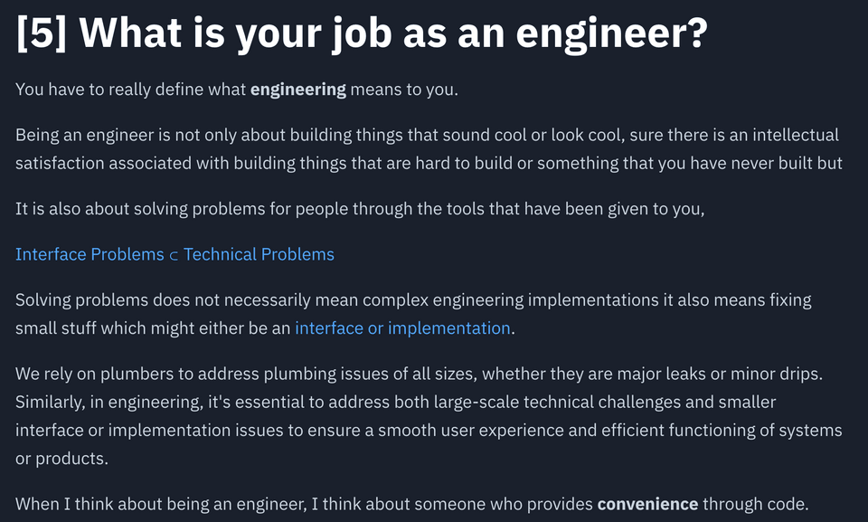Screen dimensions: 868x522
Task: Click the sentence starting "You have to really define"
Action: coord(237,90)
